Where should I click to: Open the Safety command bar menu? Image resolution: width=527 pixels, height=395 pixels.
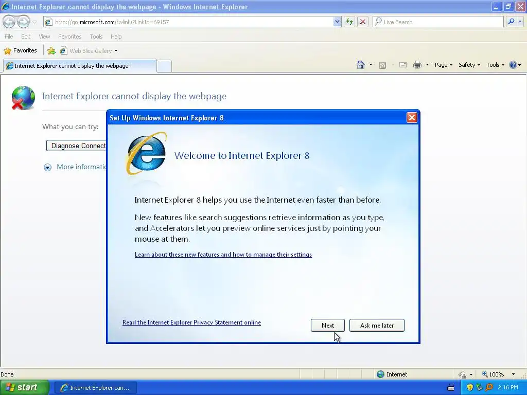[469, 65]
